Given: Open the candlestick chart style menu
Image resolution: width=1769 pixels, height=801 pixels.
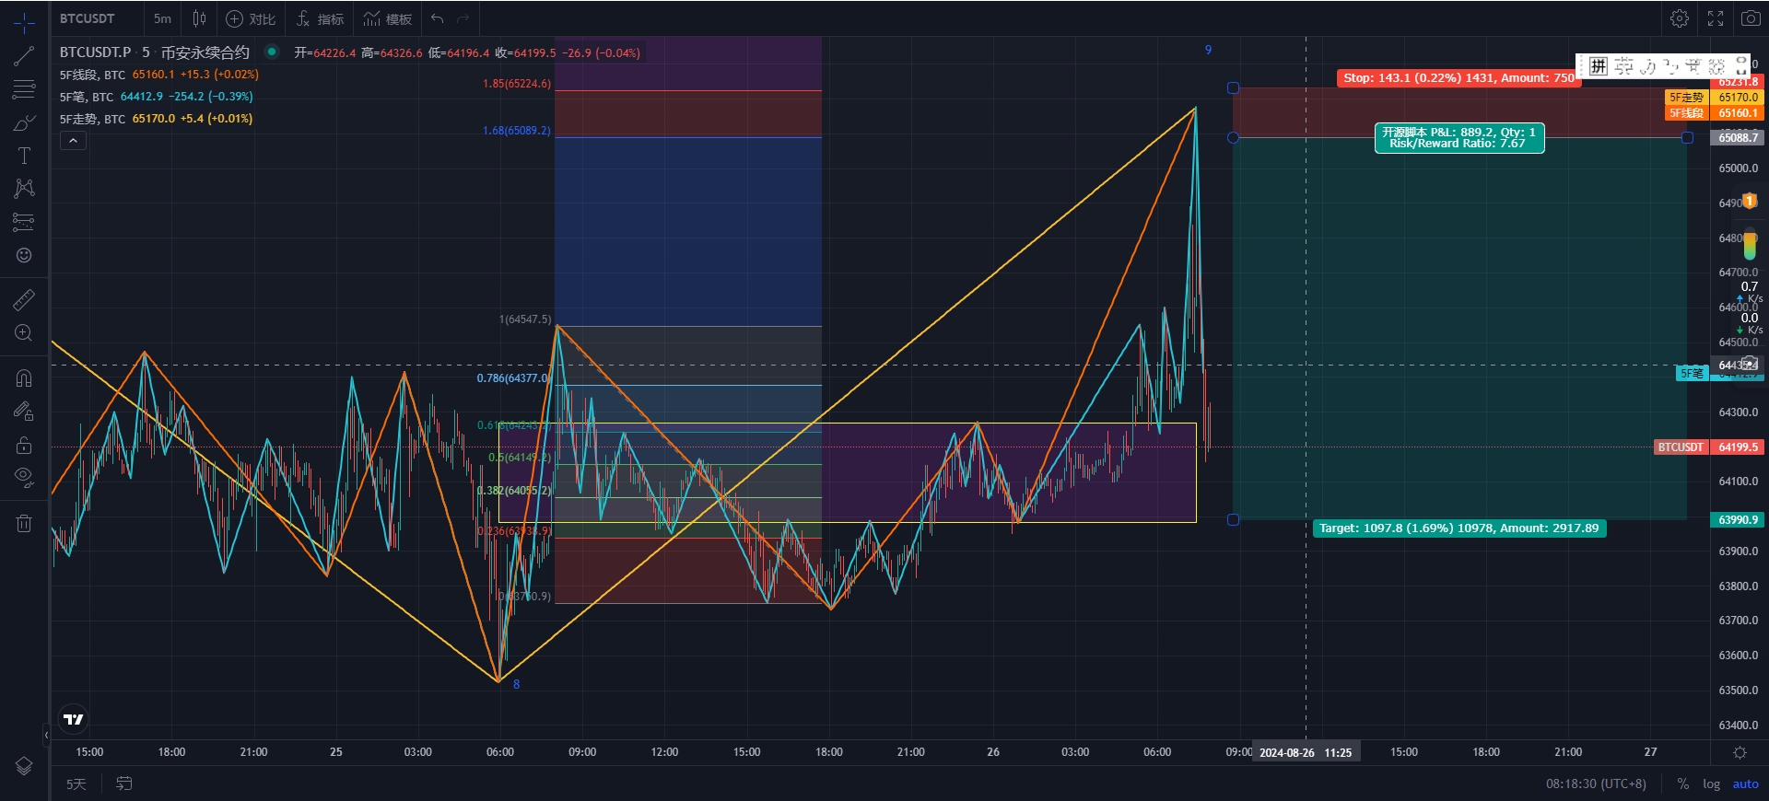Looking at the screenshot, I should click(x=199, y=18).
